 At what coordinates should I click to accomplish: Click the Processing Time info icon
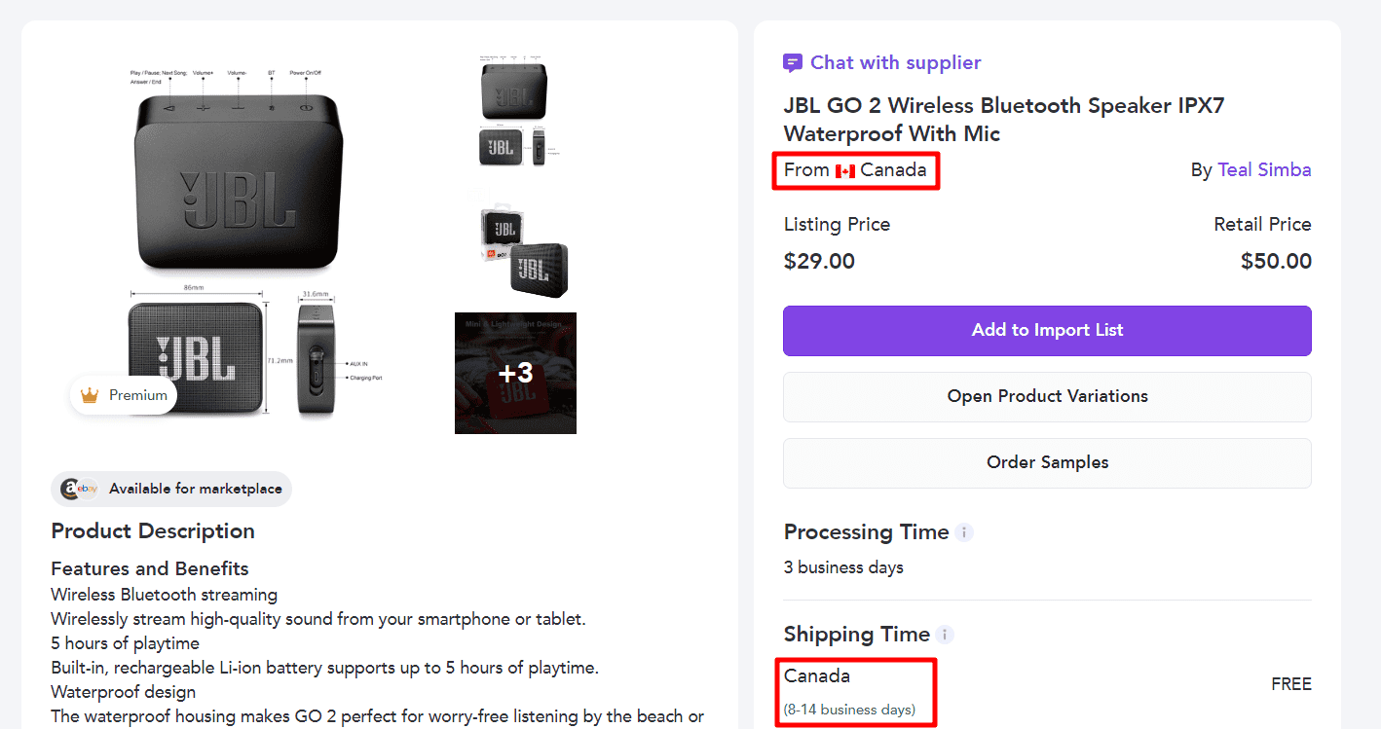(965, 531)
